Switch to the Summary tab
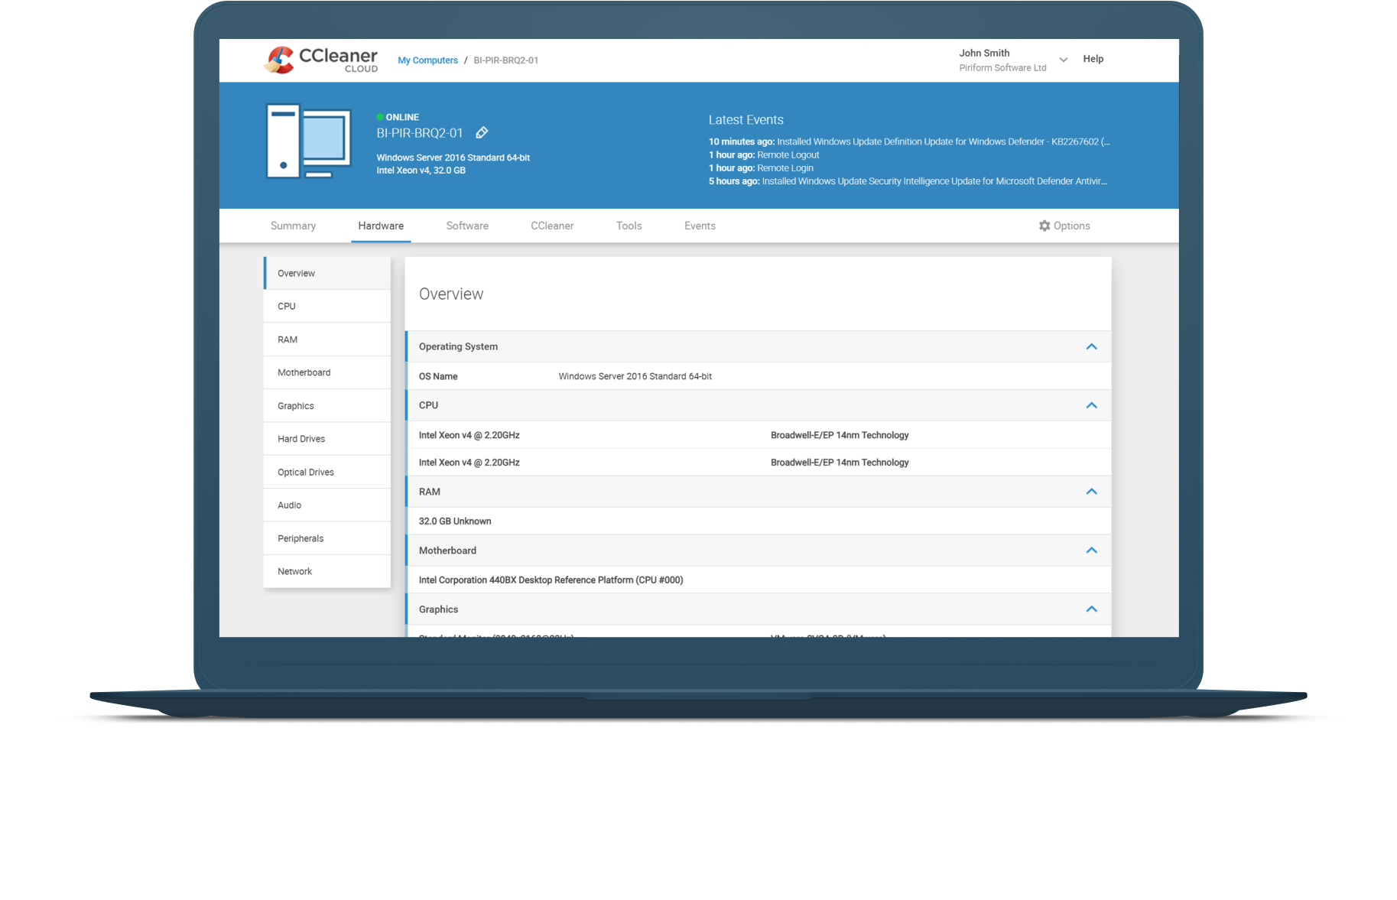The image size is (1397, 900). click(x=293, y=226)
